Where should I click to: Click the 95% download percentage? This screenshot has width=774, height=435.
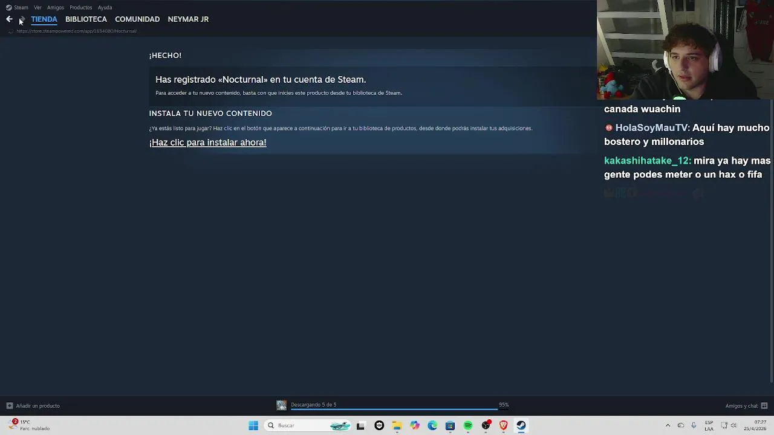(504, 405)
